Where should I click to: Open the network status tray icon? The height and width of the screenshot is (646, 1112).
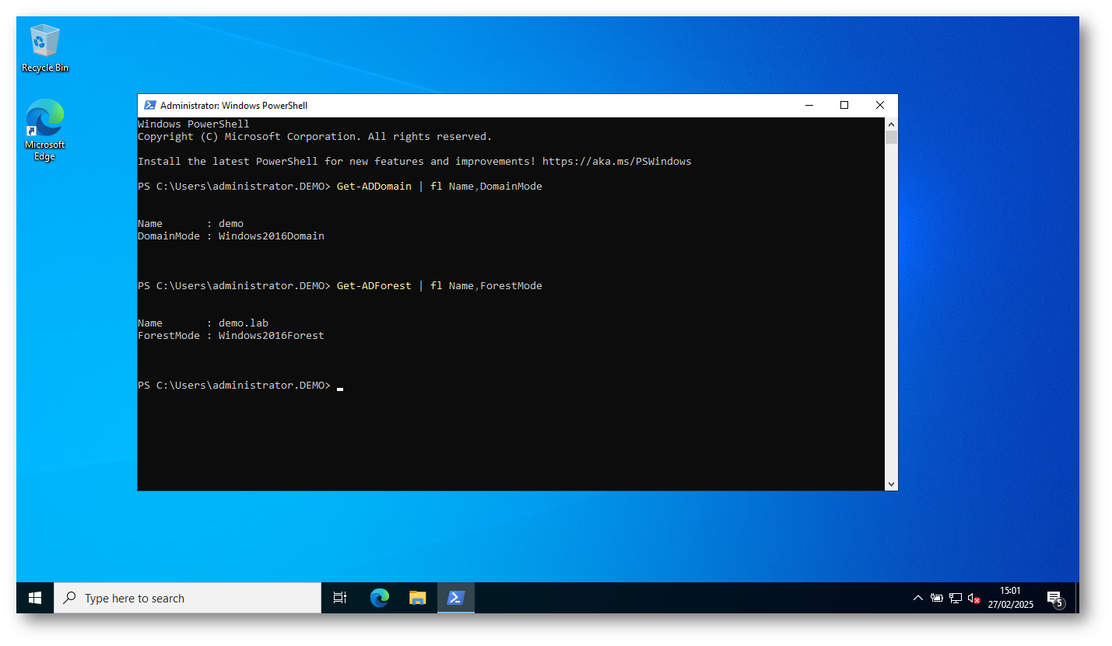[x=956, y=599]
